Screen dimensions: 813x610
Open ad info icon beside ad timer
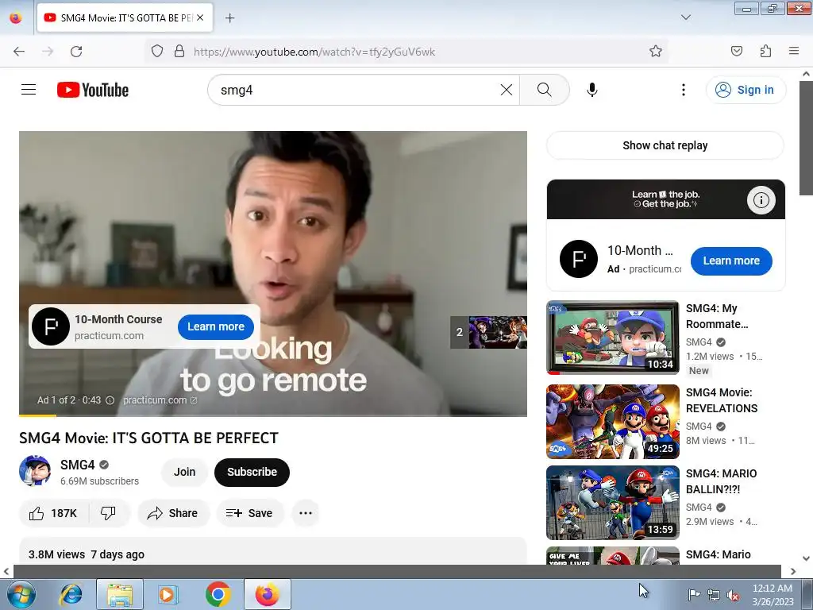(x=110, y=400)
